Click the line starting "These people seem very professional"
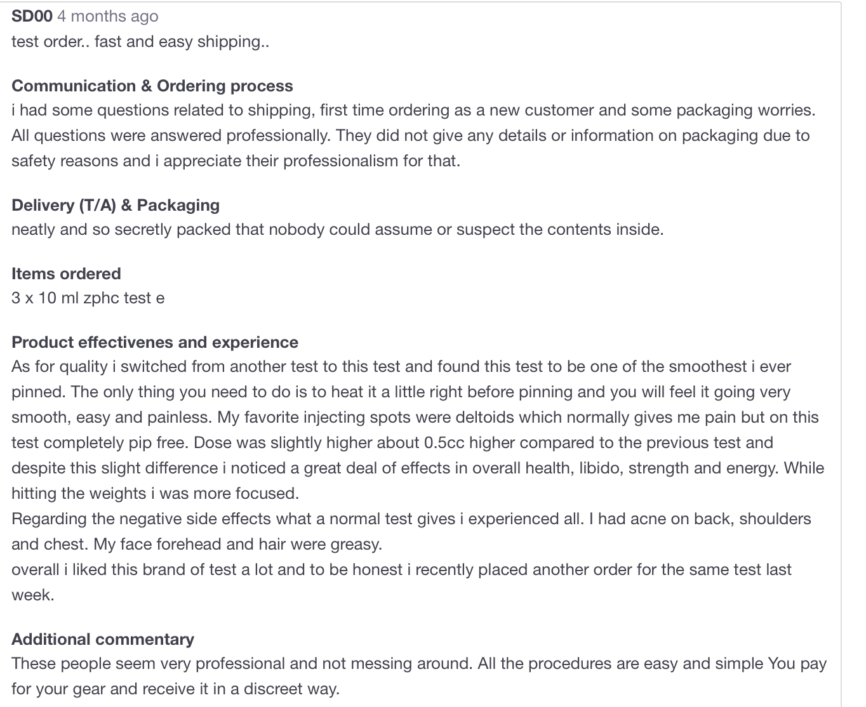This screenshot has height=707, width=866. [x=419, y=664]
